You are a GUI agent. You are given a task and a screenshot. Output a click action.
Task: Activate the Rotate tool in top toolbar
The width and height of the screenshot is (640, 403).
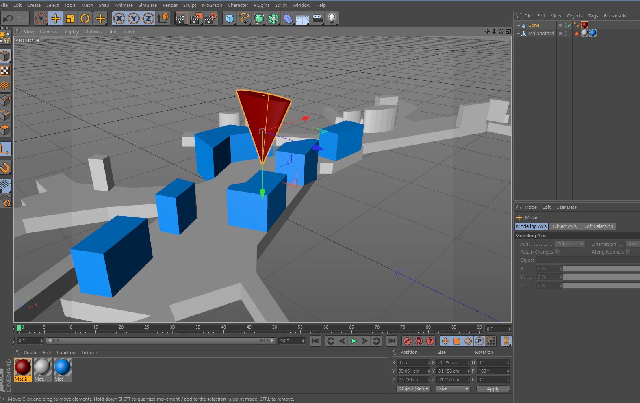tap(85, 18)
